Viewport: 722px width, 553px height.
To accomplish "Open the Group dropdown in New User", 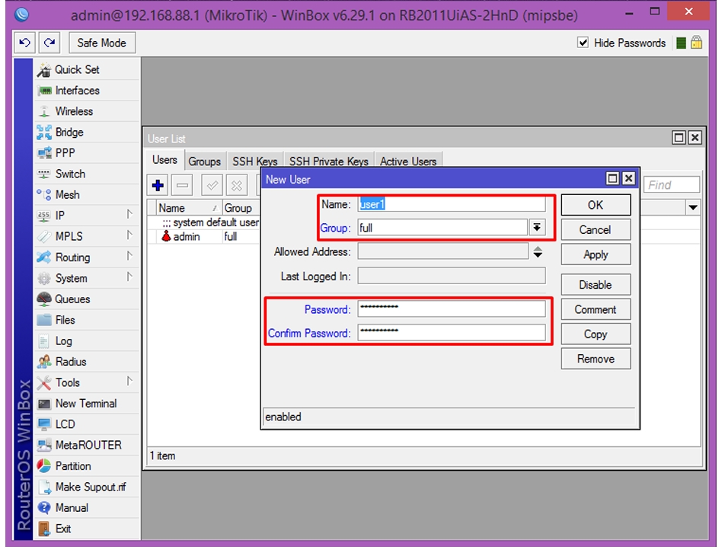I will (537, 228).
